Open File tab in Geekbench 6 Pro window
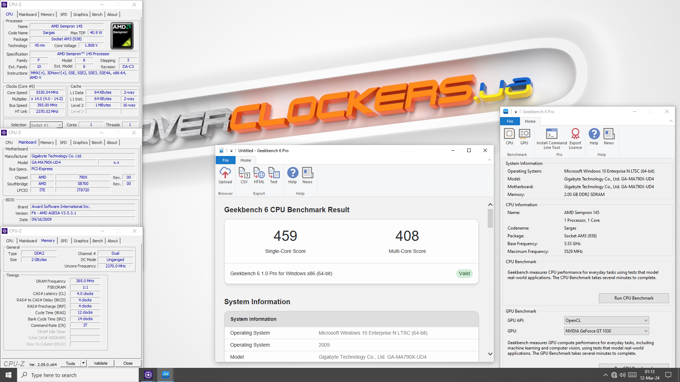Screen dimensions: 680x382 pyautogui.click(x=510, y=121)
